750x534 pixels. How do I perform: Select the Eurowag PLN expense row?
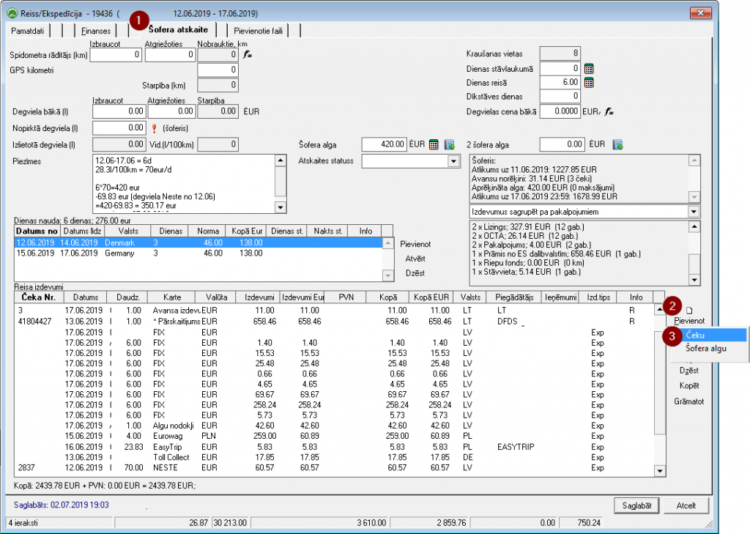point(334,436)
